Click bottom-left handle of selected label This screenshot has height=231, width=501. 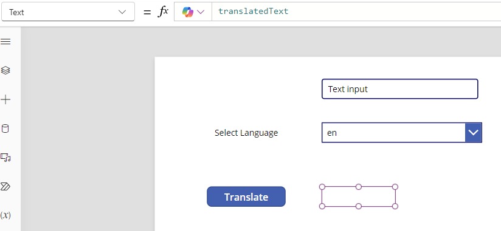tap(322, 207)
